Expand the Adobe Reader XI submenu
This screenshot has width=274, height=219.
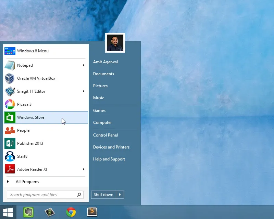coord(83,169)
